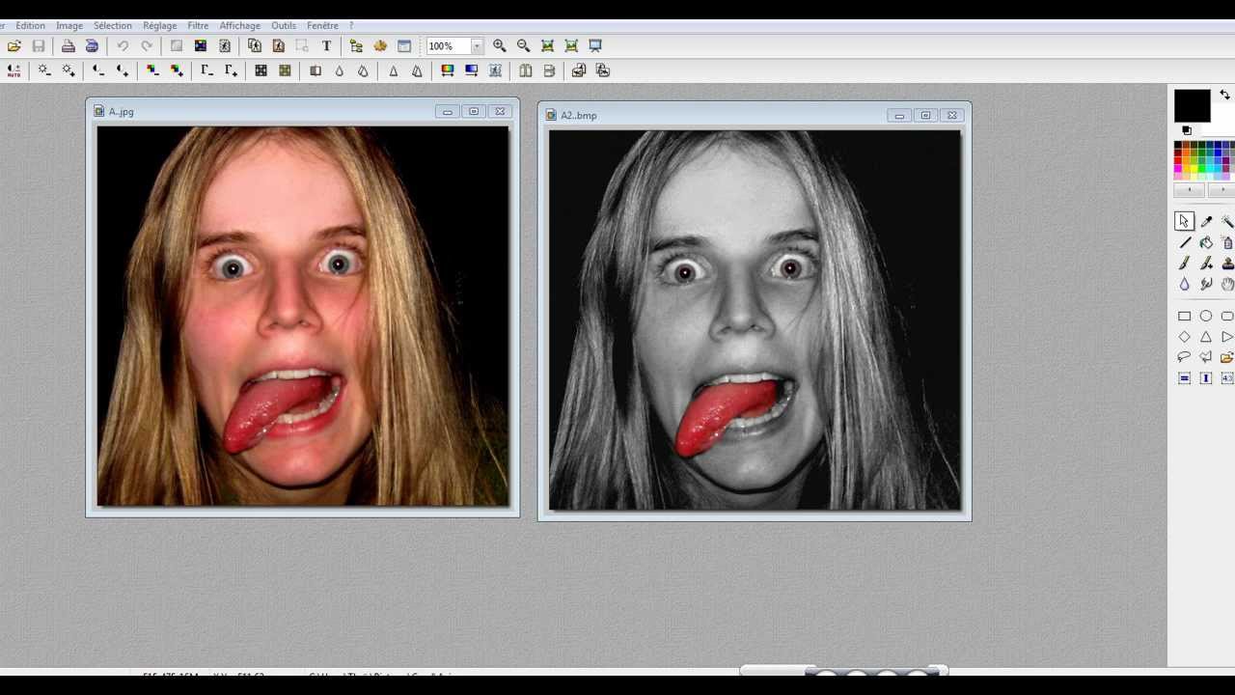This screenshot has width=1235, height=695.
Task: Open the Fenêtre menu
Action: [x=323, y=25]
